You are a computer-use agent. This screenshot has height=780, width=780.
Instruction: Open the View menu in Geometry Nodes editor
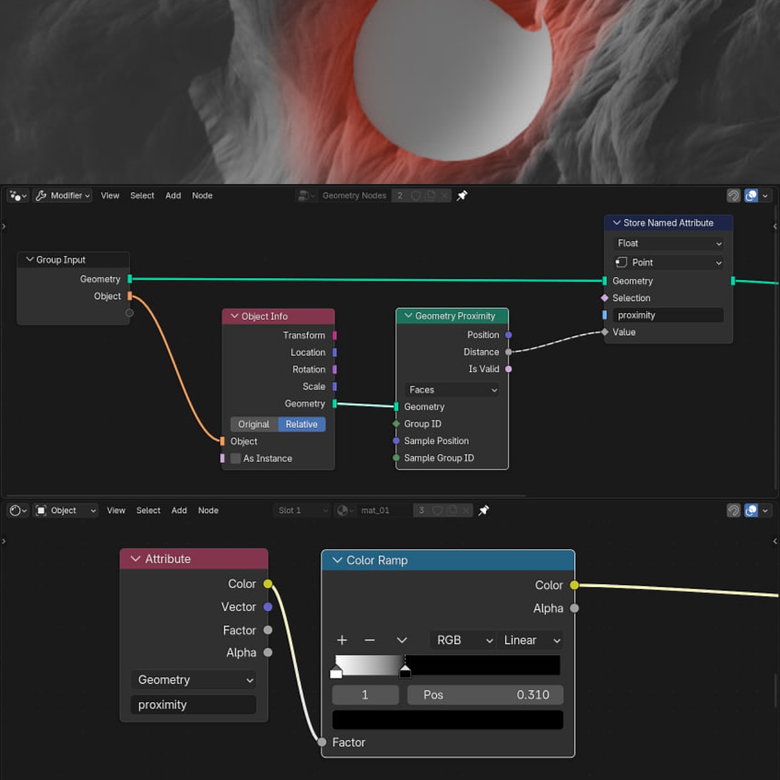click(x=110, y=196)
